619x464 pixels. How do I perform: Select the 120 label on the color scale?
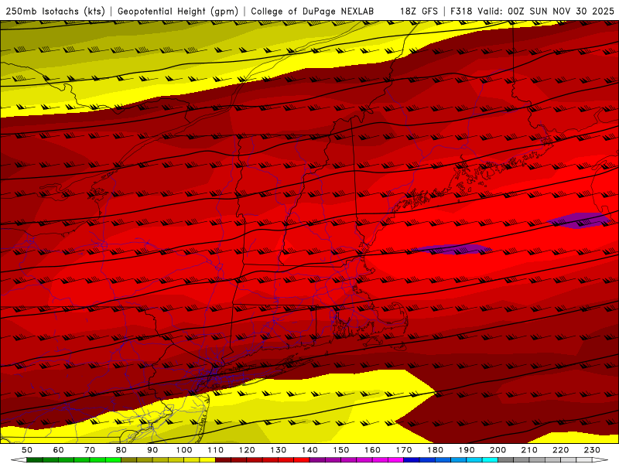click(x=247, y=450)
